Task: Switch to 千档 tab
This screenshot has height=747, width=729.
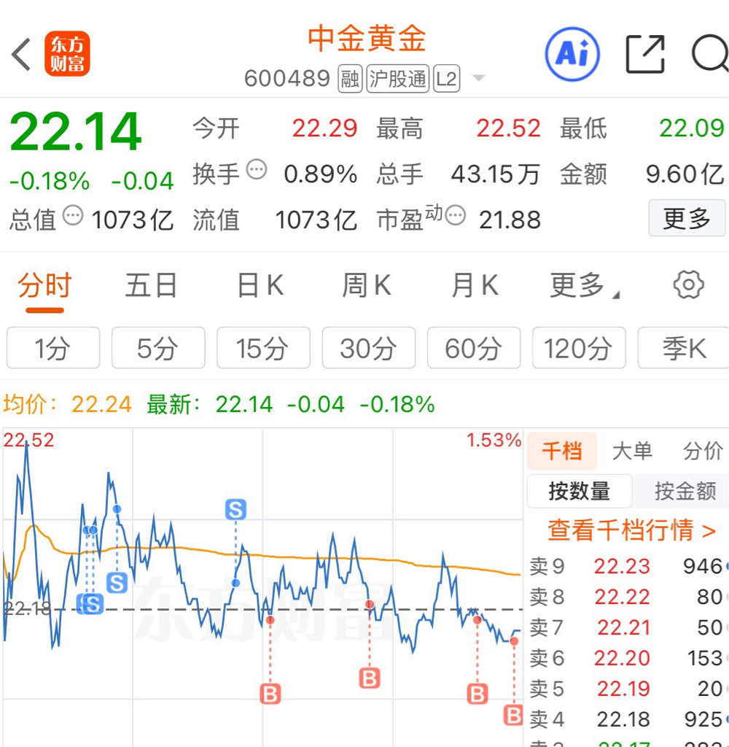Action: tap(562, 451)
